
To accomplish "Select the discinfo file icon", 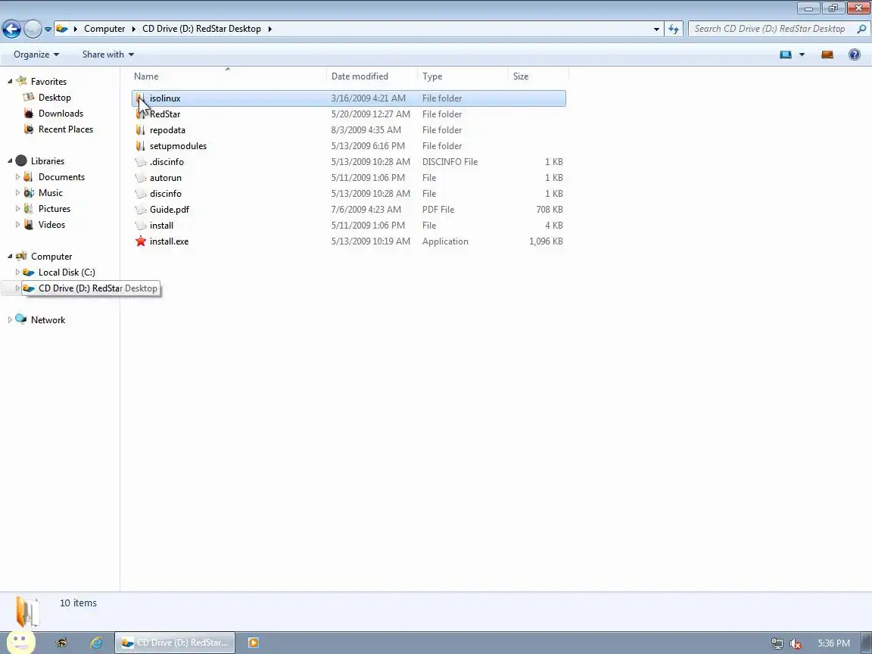I will click(140, 194).
